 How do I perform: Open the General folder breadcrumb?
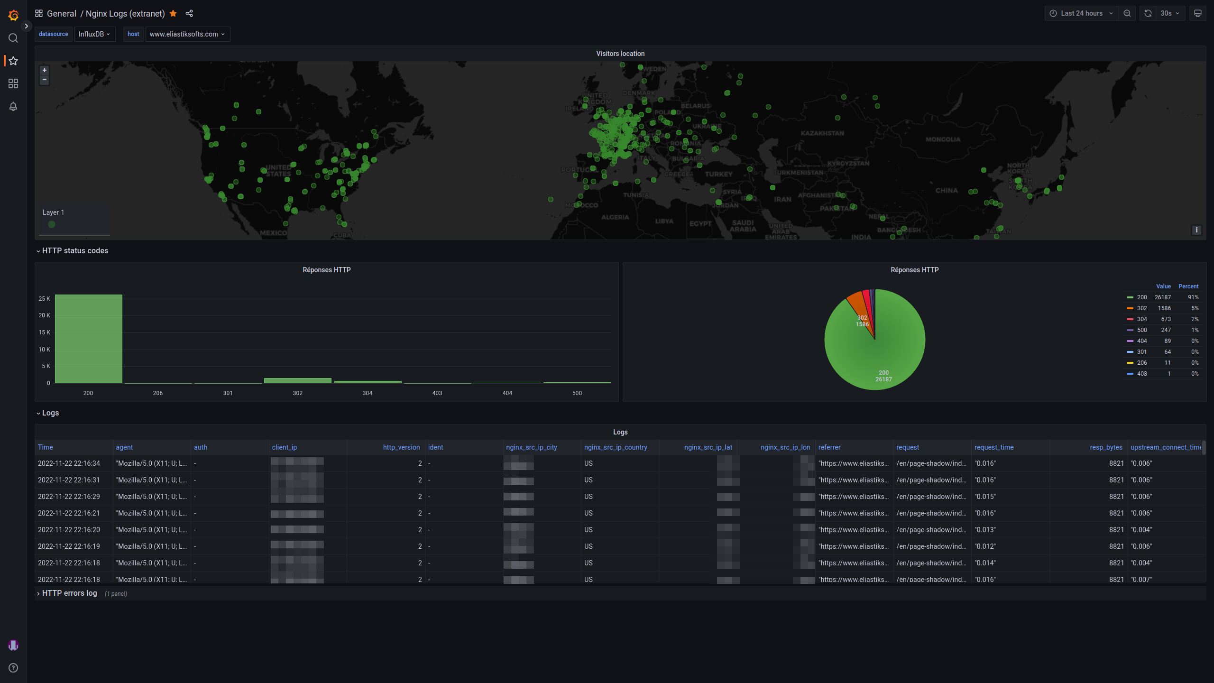pos(62,13)
